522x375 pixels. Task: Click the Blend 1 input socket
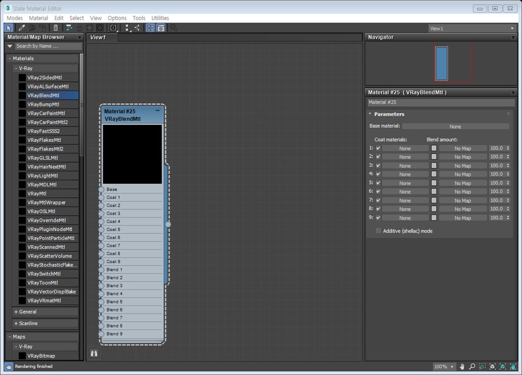pyautogui.click(x=101, y=270)
